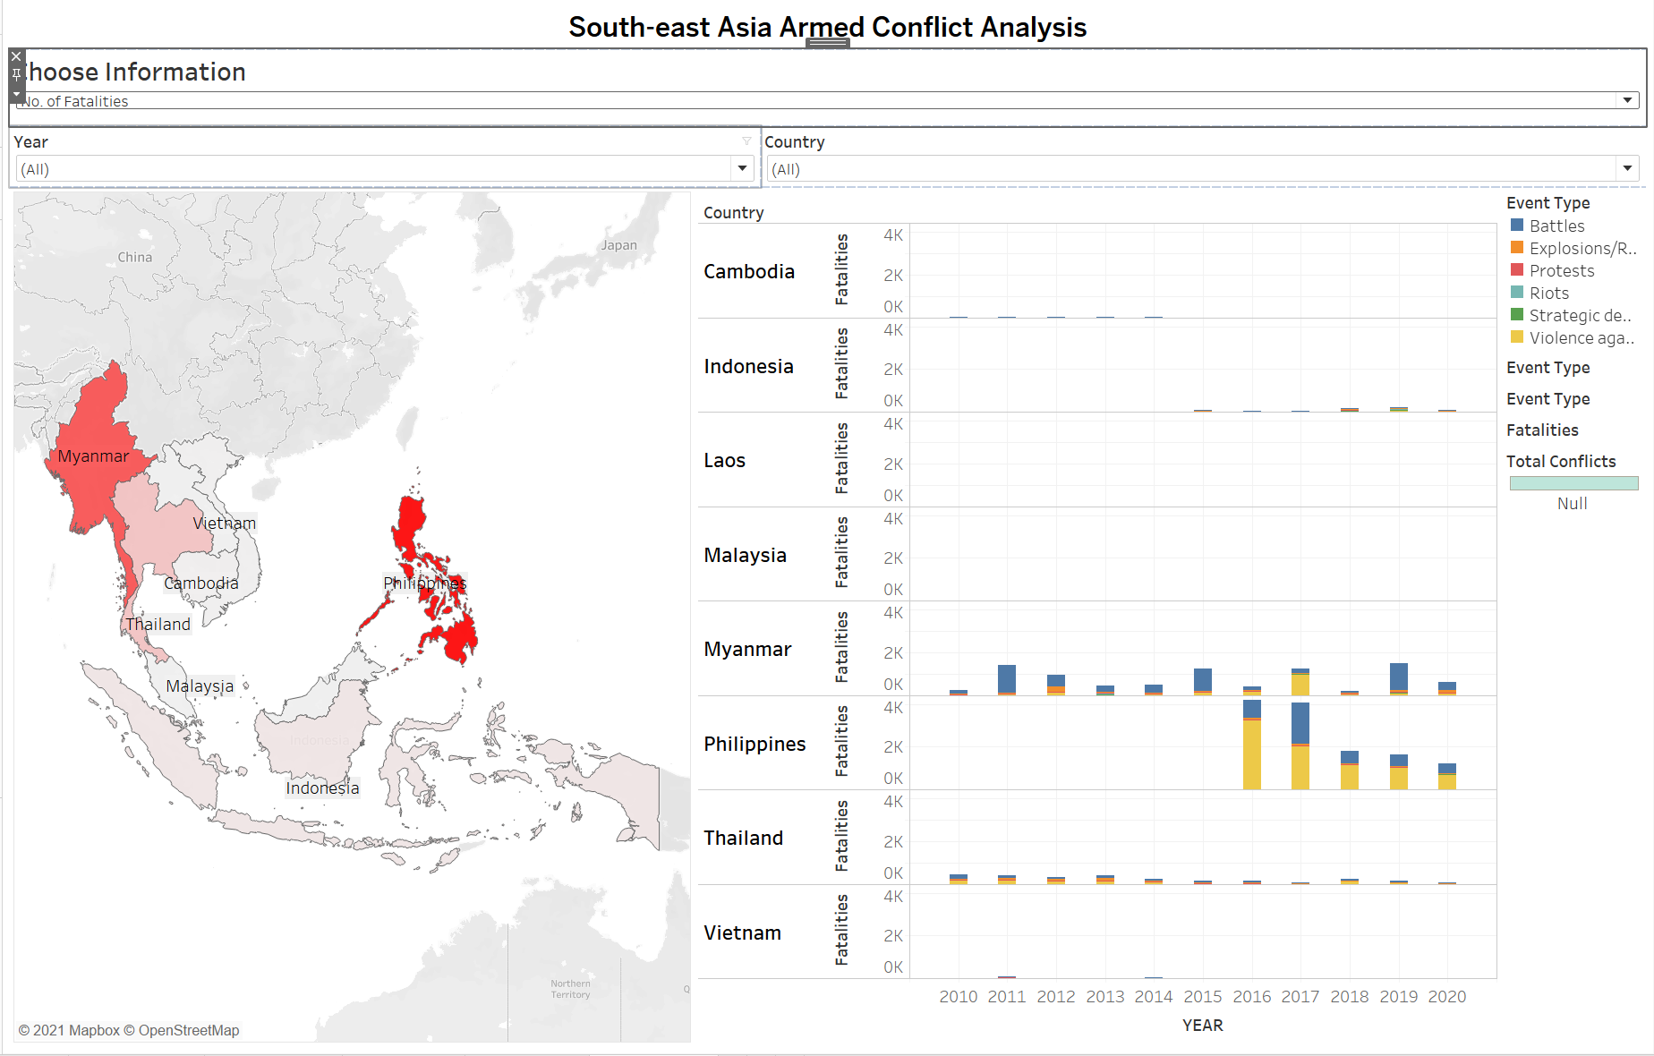The height and width of the screenshot is (1056, 1654).
Task: Click the Total Conflicts color gradient bar
Action: click(1573, 483)
